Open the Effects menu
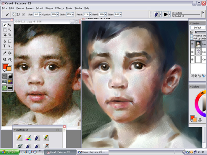Viewport: 207px width, 155px height. coord(59,8)
